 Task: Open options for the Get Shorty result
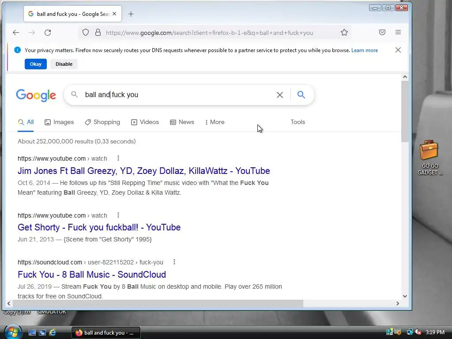tap(118, 215)
